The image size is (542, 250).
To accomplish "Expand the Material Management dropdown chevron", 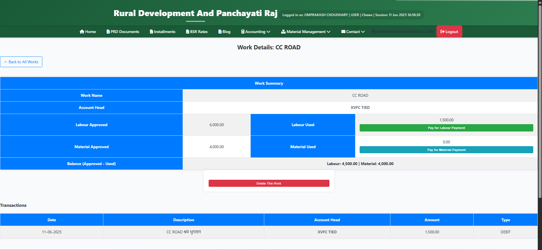I will pyautogui.click(x=329, y=32).
